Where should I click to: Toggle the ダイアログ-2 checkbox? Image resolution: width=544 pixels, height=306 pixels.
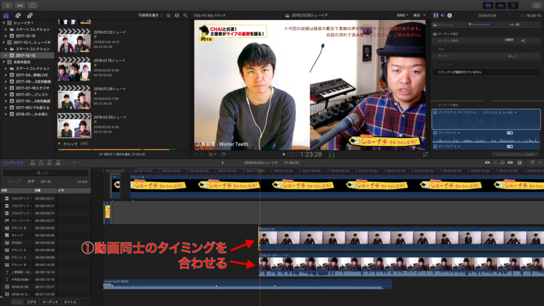[x=435, y=147]
